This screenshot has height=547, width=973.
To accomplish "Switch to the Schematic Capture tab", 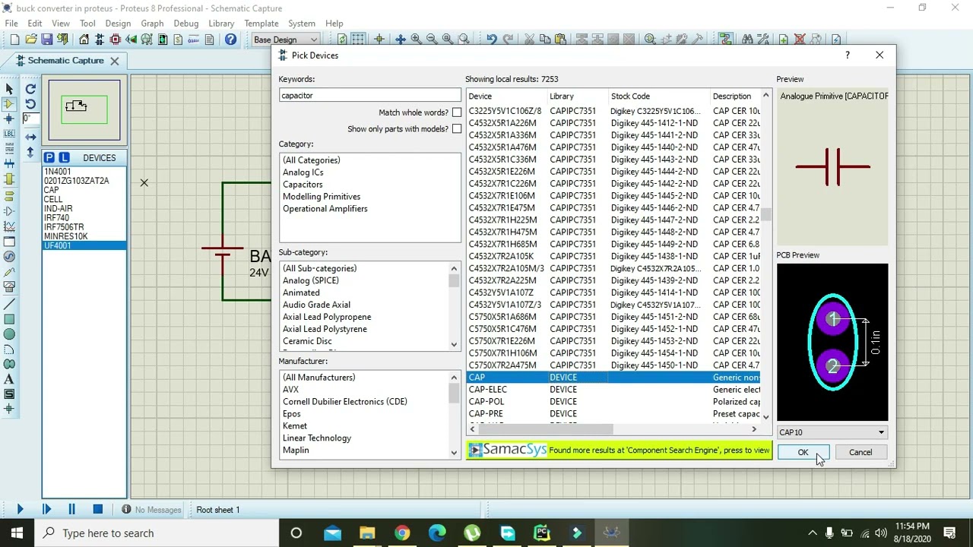I will 65,61.
